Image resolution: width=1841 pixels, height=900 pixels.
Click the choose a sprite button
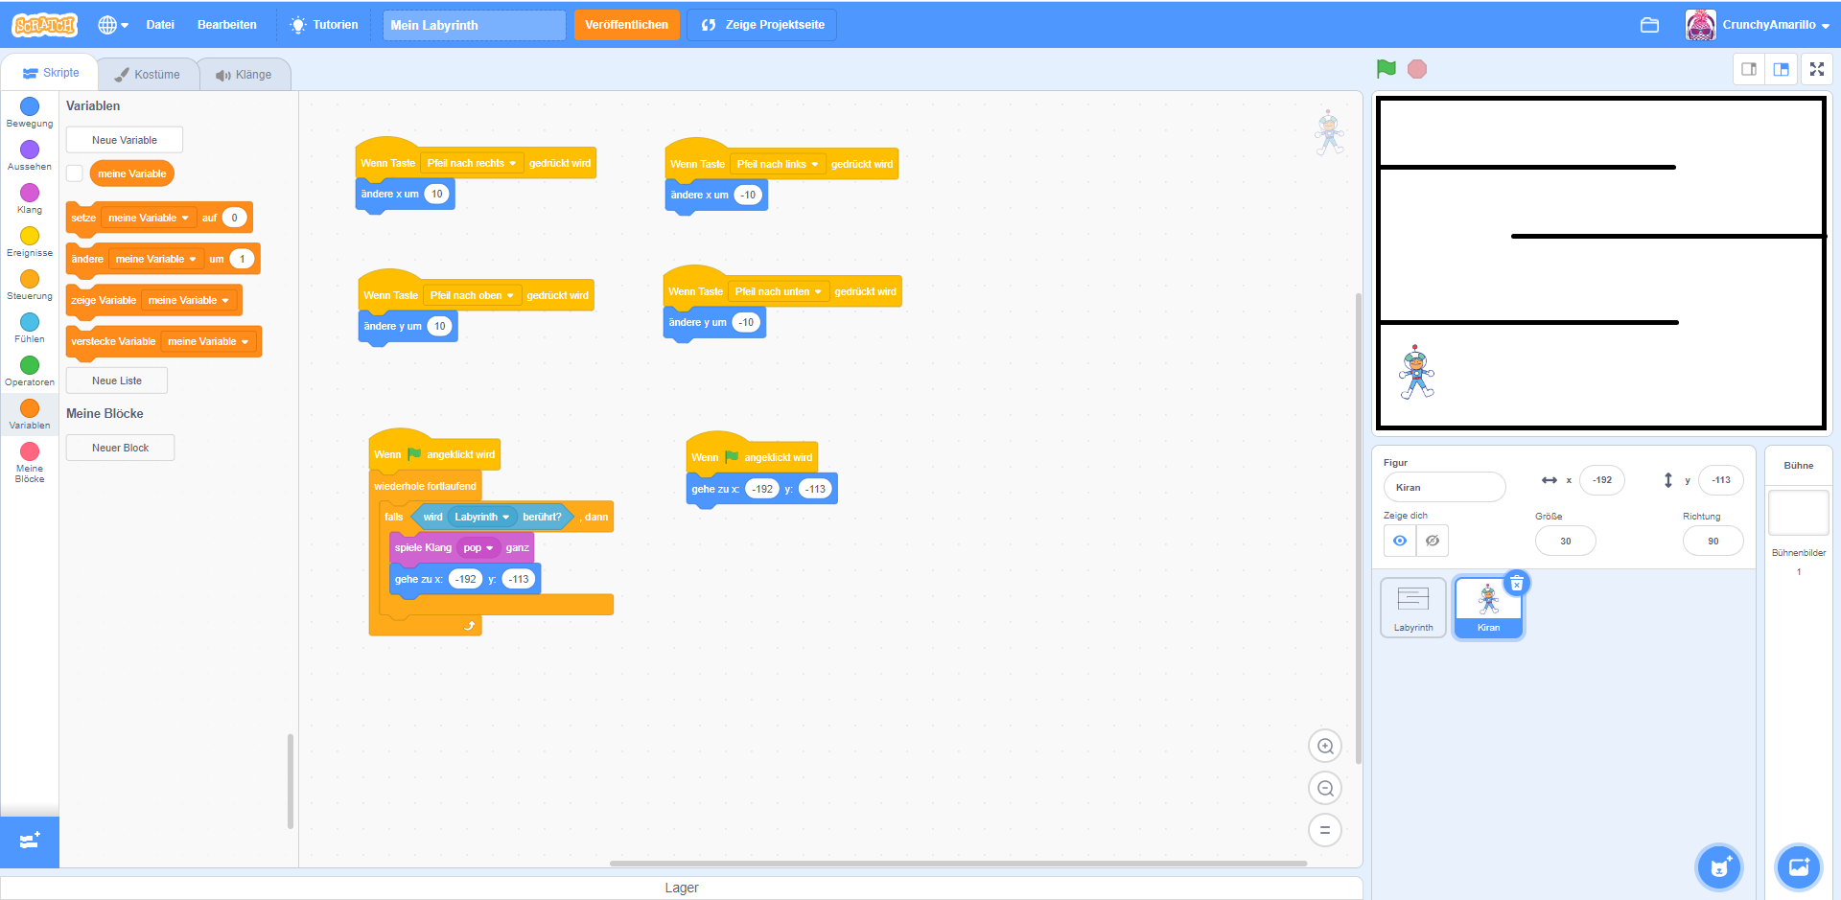1719,867
